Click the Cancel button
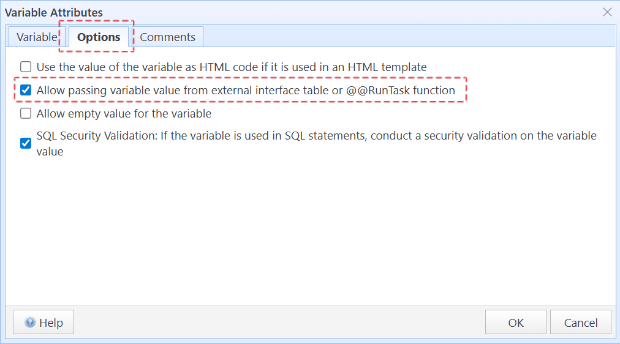 click(x=580, y=323)
